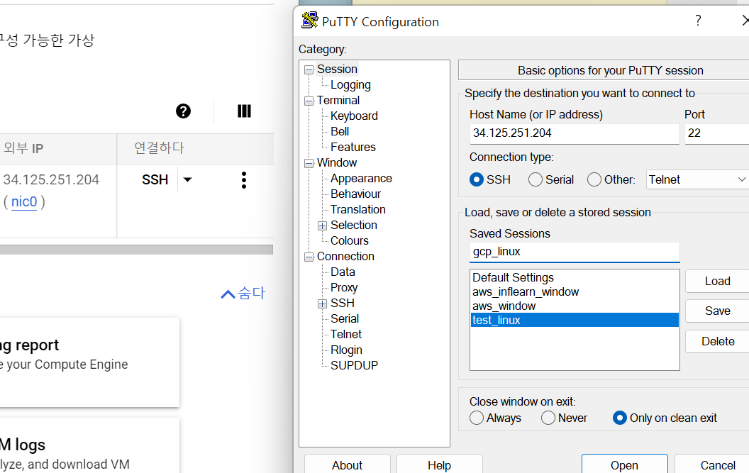Click Open to start connection

tap(624, 465)
